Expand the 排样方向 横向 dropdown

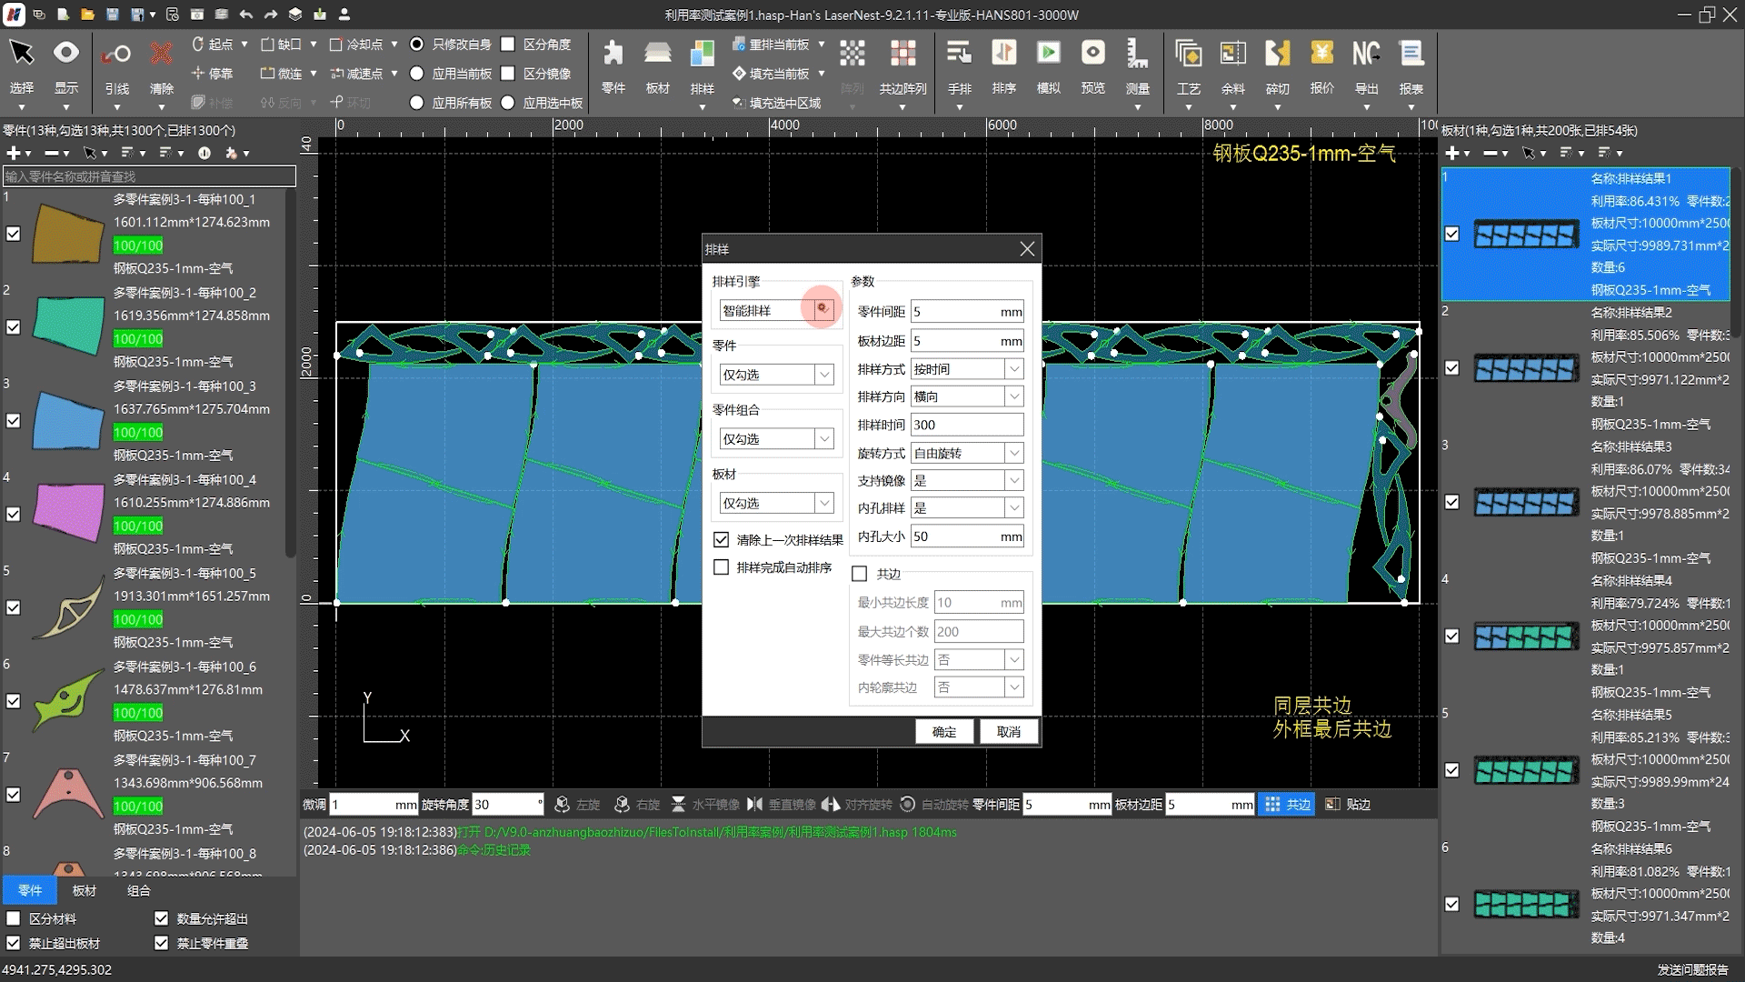coord(1014,396)
